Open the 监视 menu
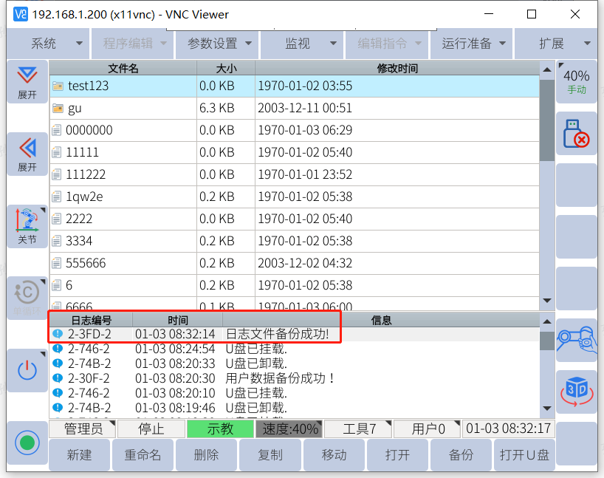The image size is (604, 478). pyautogui.click(x=304, y=44)
